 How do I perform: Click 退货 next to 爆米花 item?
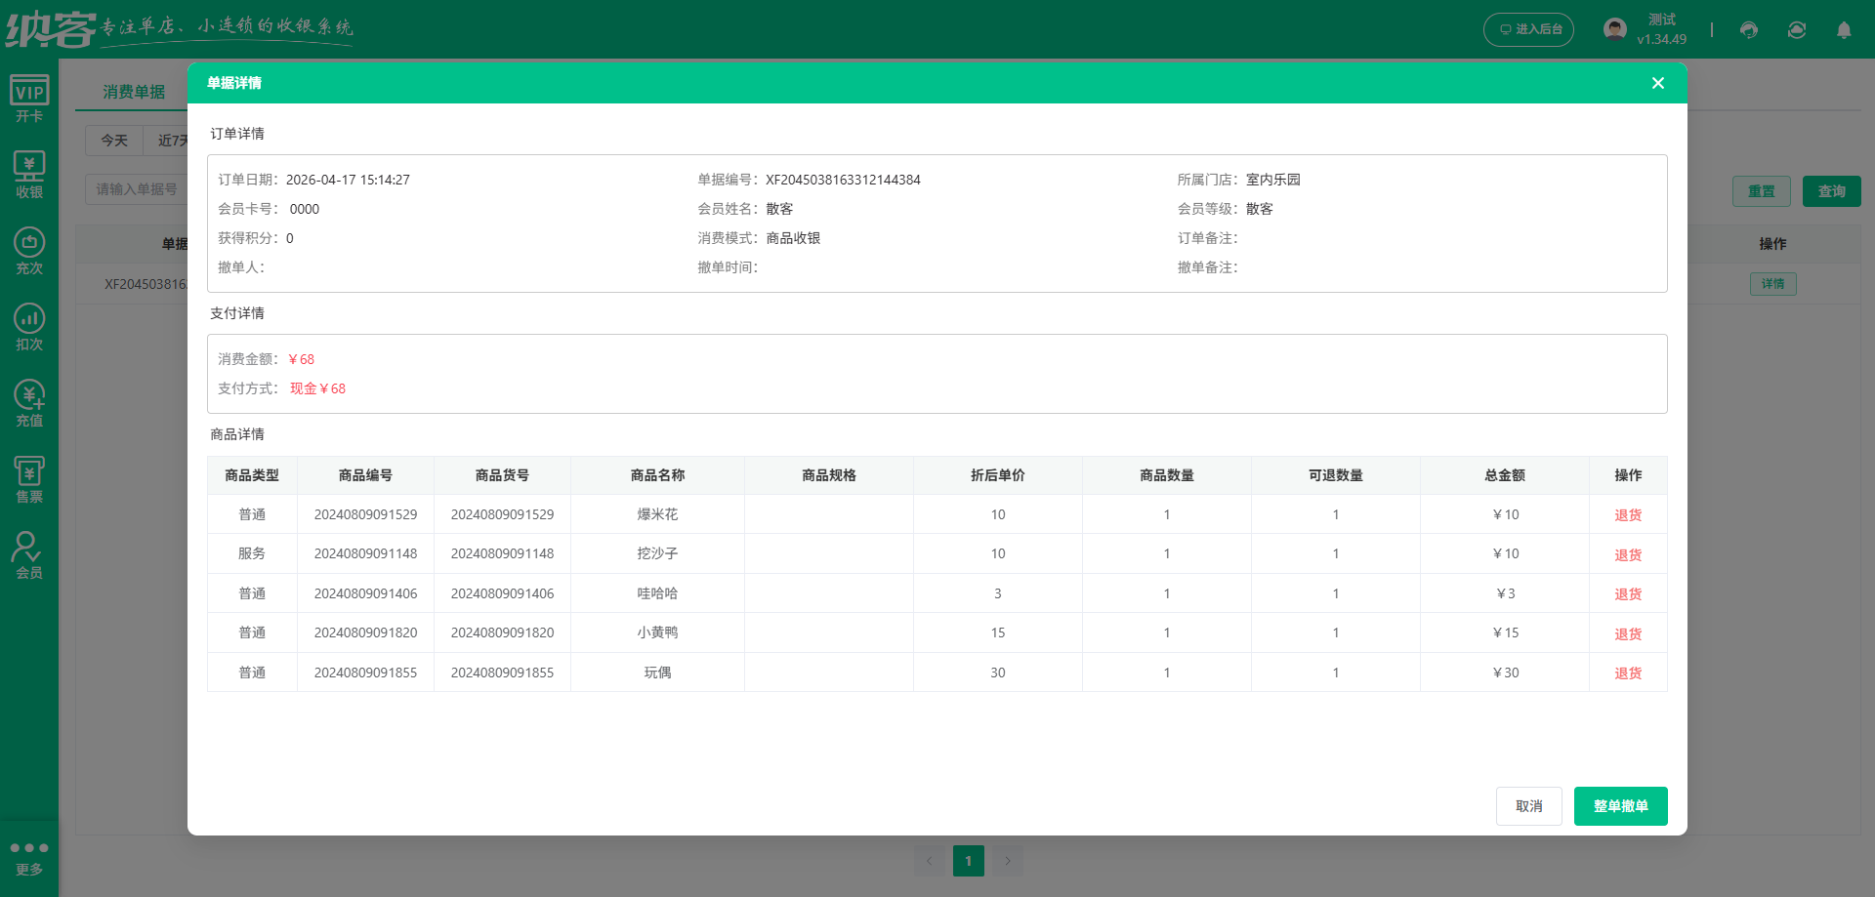(1628, 514)
